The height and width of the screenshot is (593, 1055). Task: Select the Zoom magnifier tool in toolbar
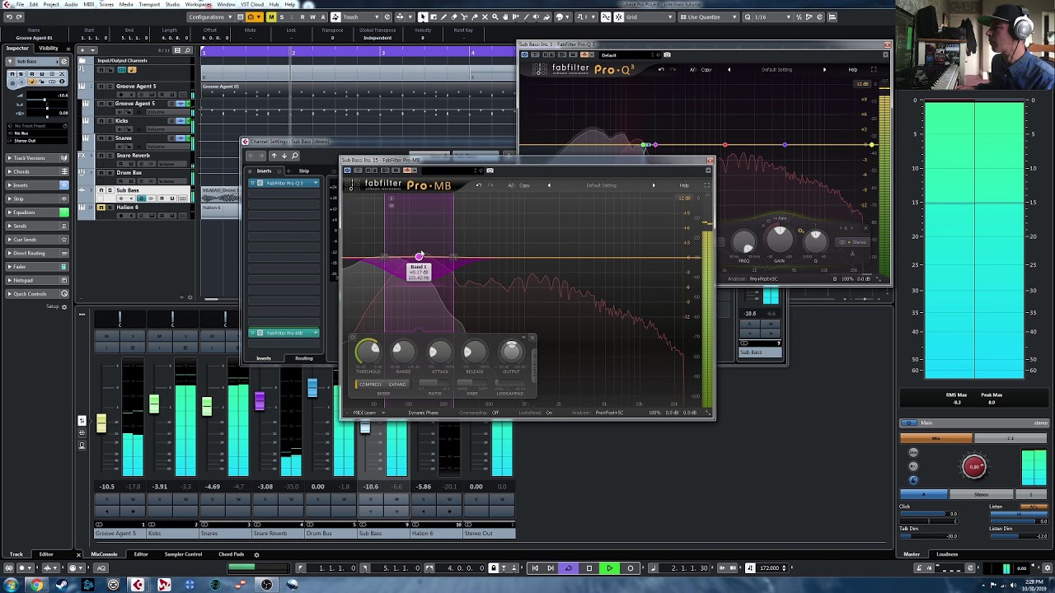point(495,16)
